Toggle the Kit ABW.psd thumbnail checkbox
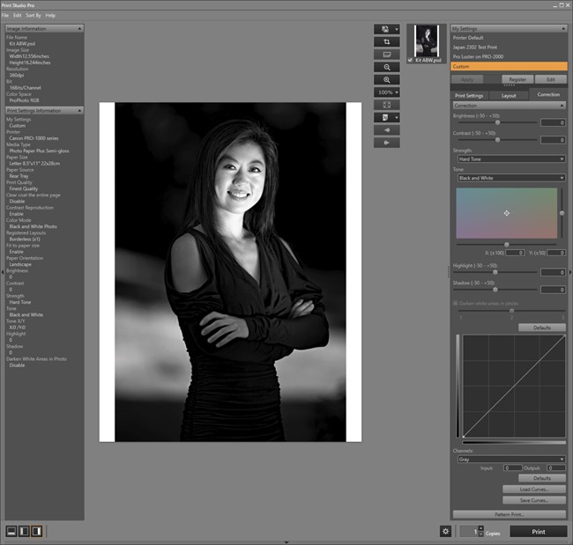Viewport: 573px width, 545px height. click(411, 60)
